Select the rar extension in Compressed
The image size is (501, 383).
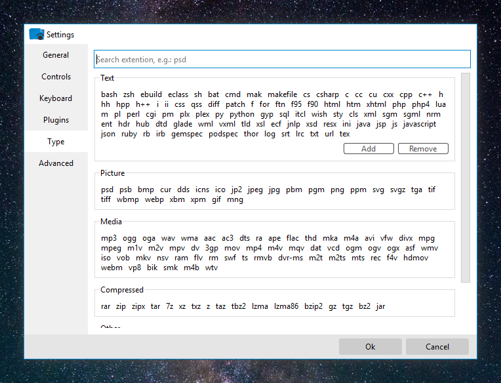coord(106,307)
